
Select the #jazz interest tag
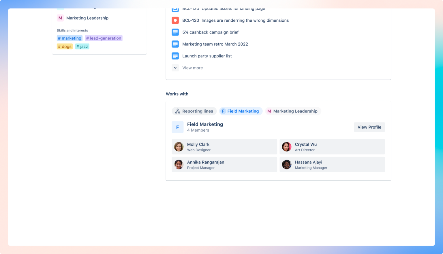tap(82, 46)
